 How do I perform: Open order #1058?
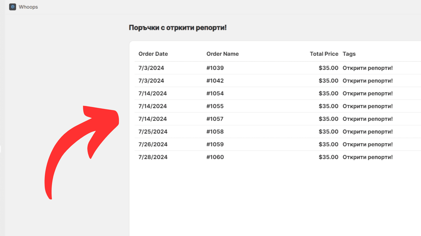pyautogui.click(x=215, y=132)
